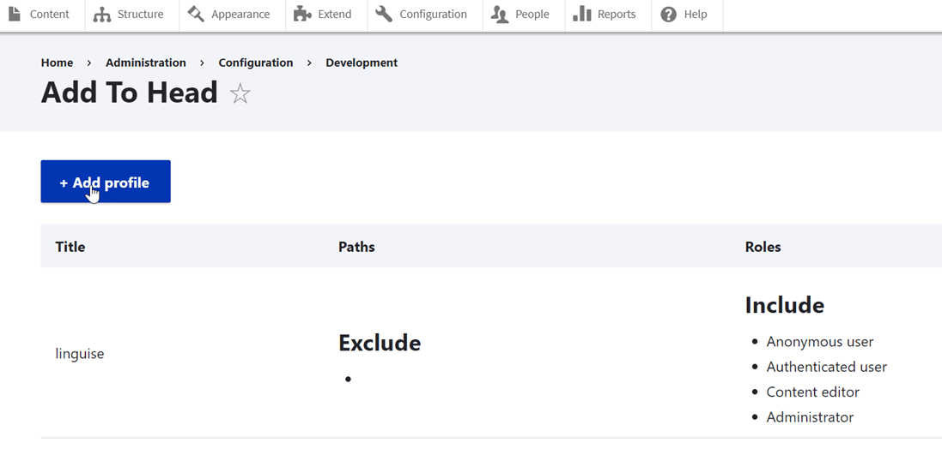This screenshot has height=461, width=942.
Task: Go to Home breadcrumb link
Action: (57, 63)
